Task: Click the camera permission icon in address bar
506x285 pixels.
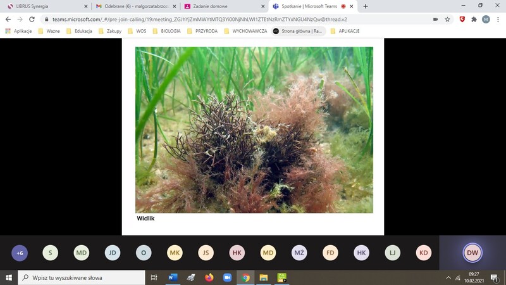Action: [x=435, y=19]
